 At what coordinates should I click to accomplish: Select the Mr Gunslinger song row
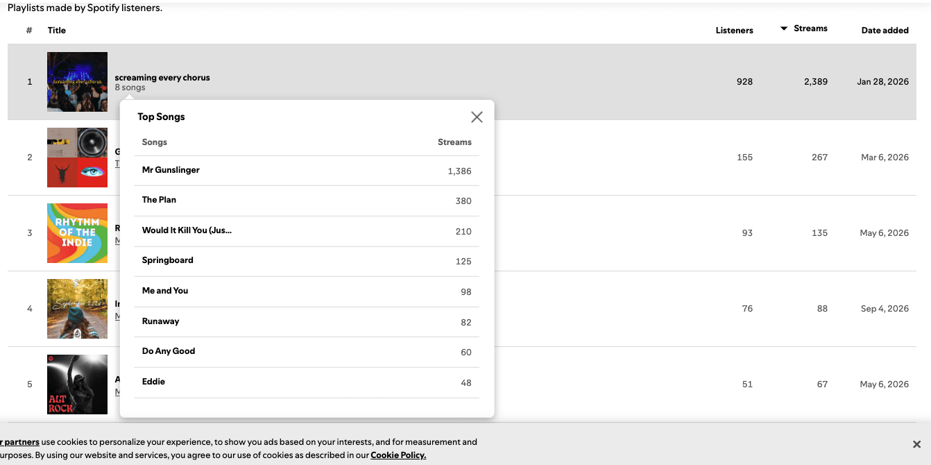click(x=307, y=171)
